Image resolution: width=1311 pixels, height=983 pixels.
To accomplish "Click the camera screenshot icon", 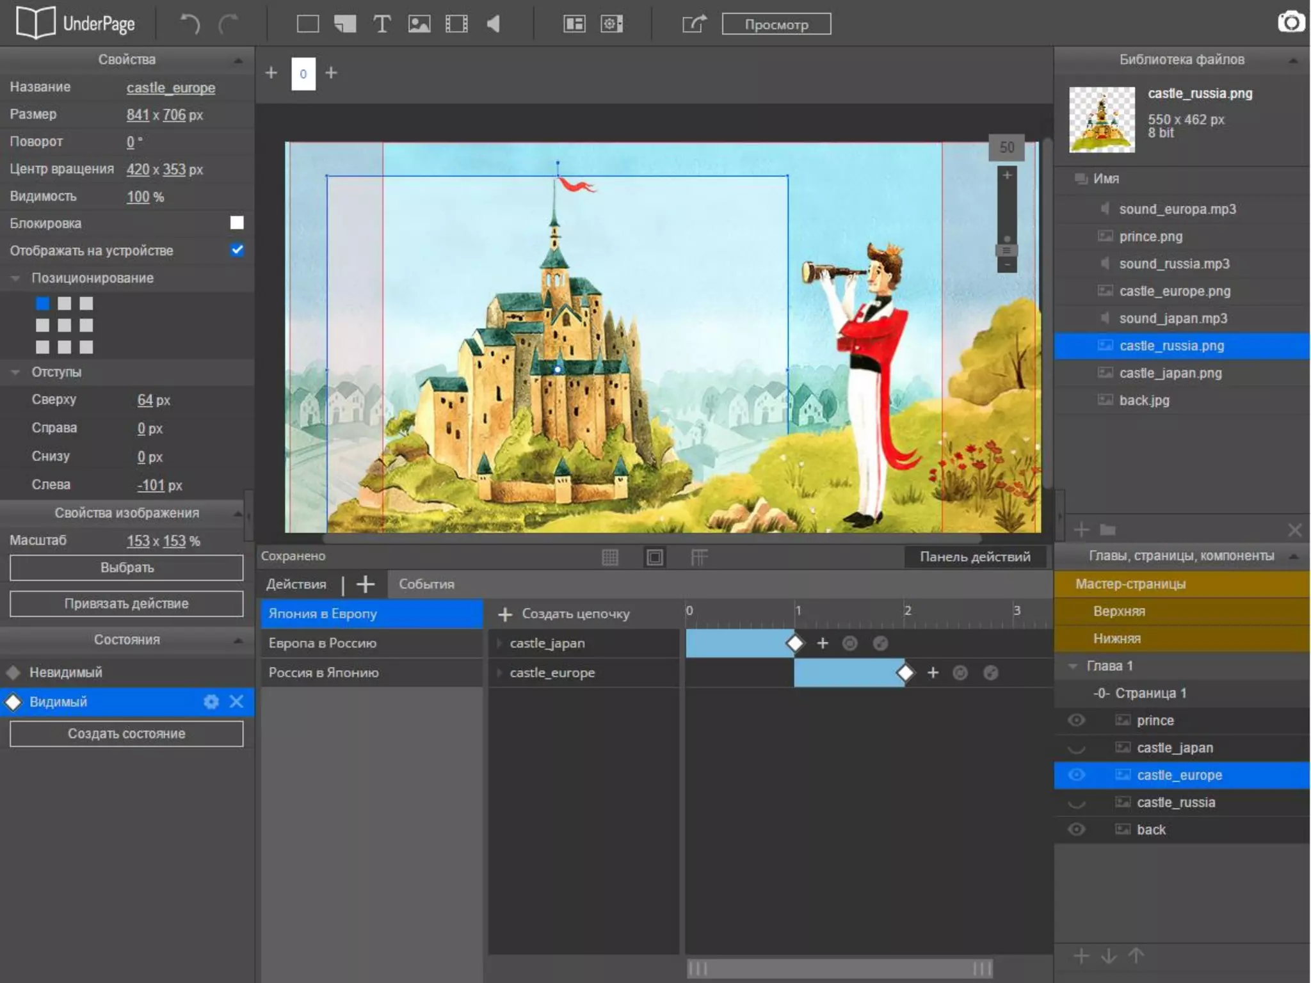I will 1291,22.
